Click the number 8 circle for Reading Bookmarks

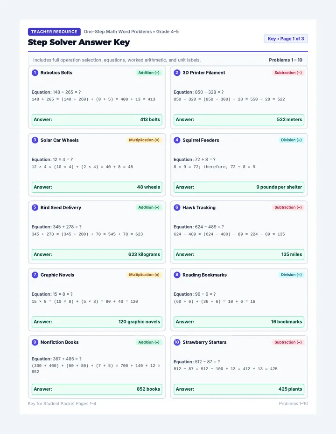[x=177, y=275]
